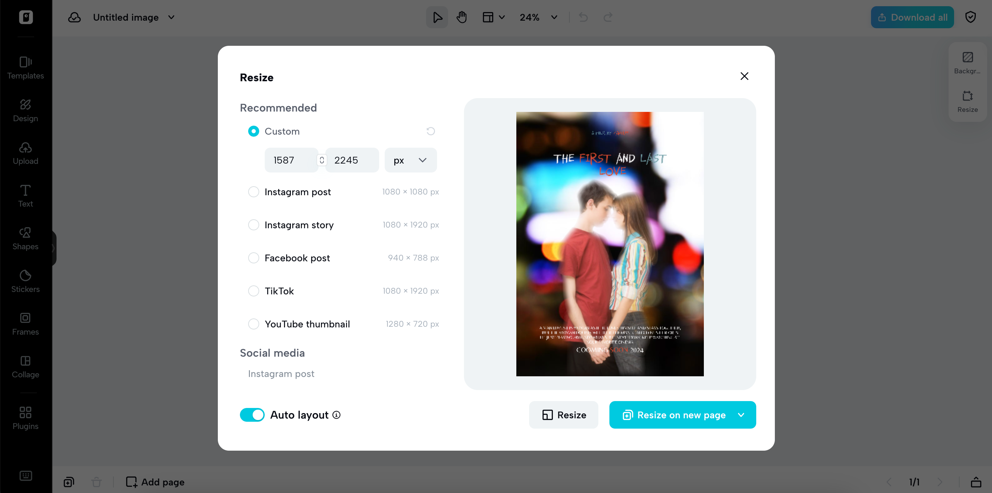
Task: Toggle the aspect ratio lock icon
Action: (322, 160)
